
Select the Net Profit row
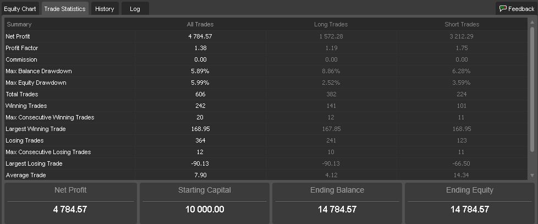266,36
